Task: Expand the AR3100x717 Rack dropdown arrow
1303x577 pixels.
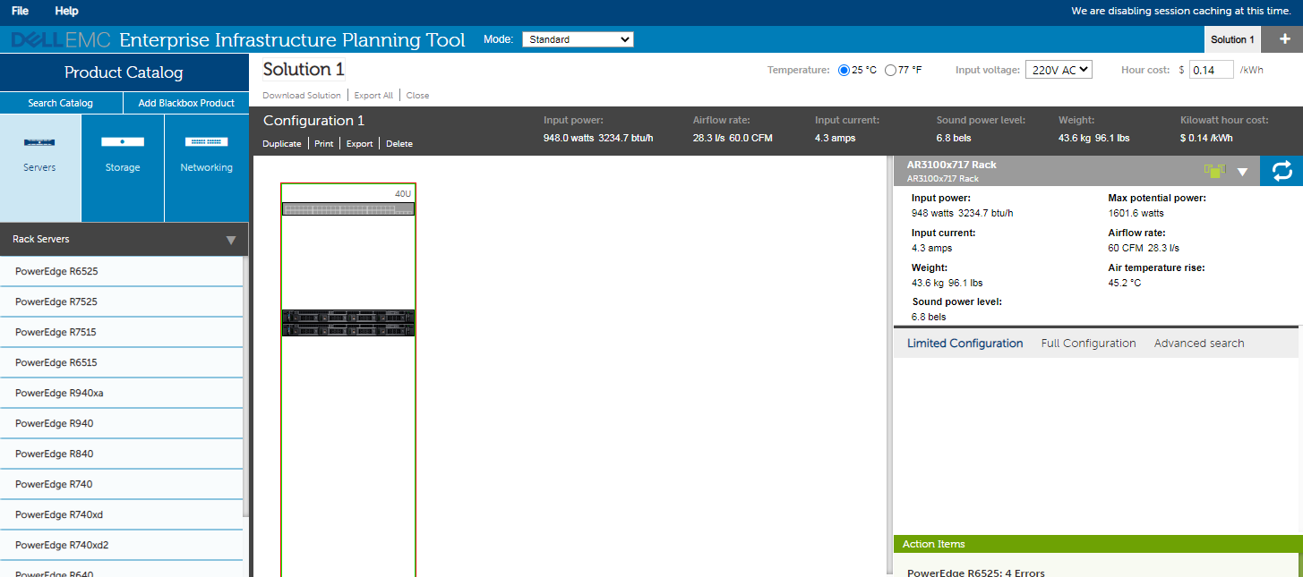Action: pyautogui.click(x=1242, y=172)
